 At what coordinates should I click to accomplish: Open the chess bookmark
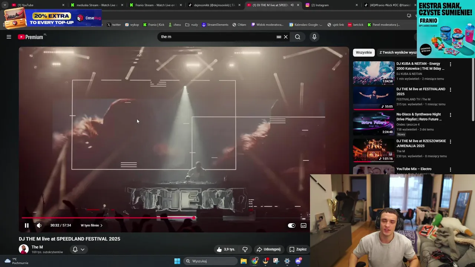click(174, 25)
